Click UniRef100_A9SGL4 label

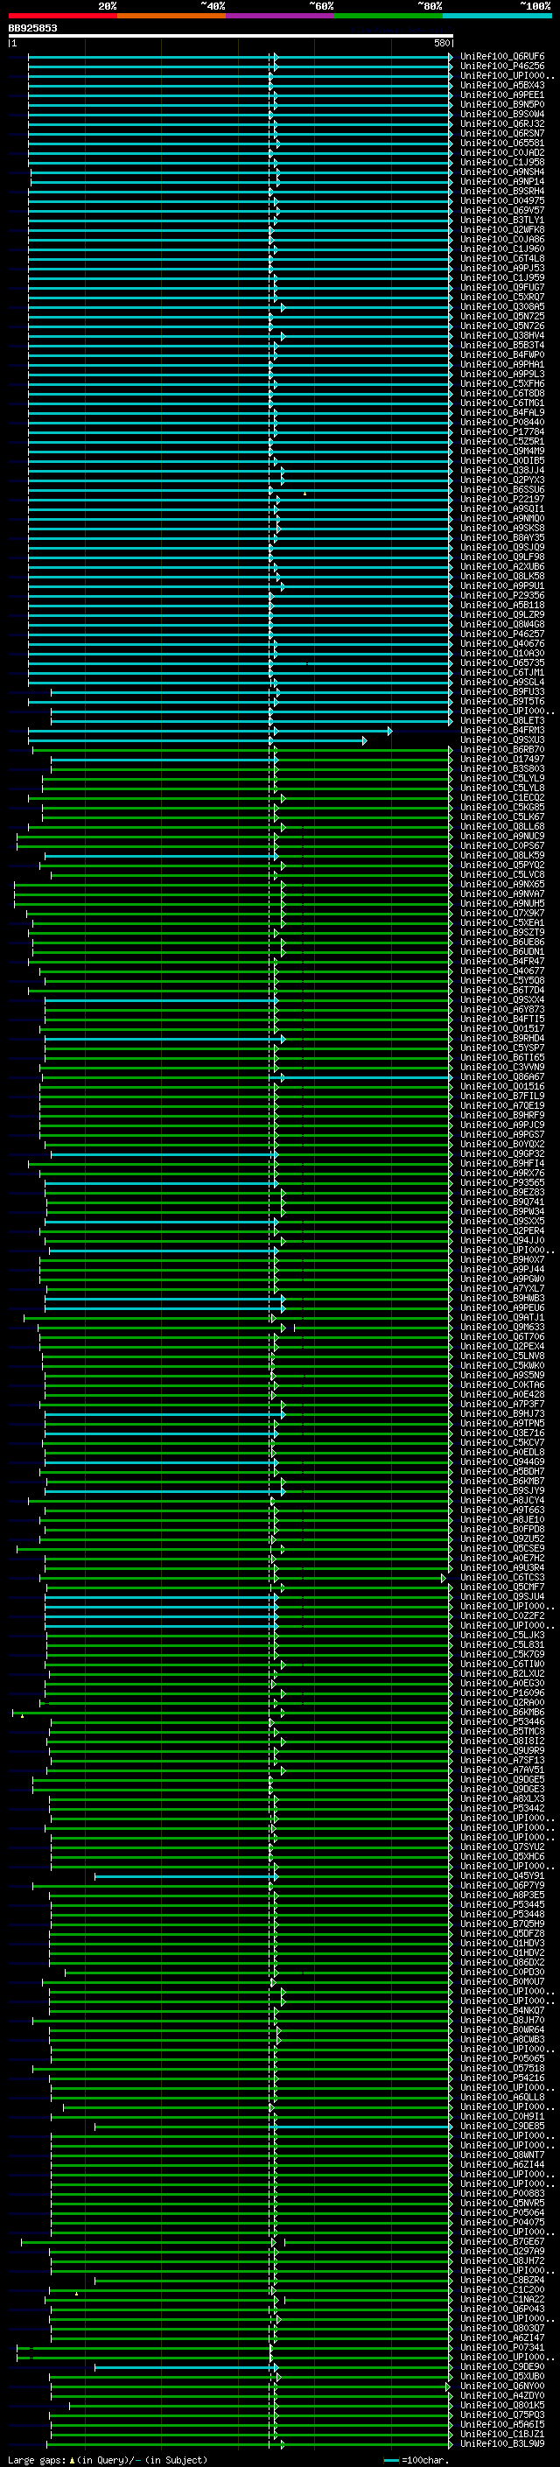click(x=501, y=683)
